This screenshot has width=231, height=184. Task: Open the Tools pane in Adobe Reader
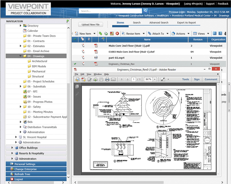click(x=185, y=79)
